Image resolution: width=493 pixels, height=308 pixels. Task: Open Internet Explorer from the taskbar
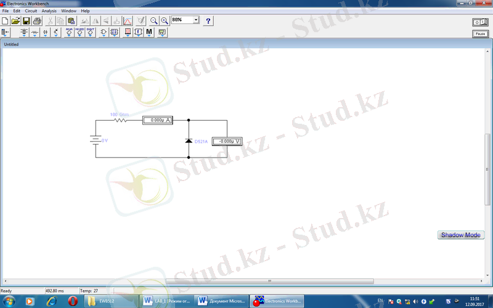point(51,301)
